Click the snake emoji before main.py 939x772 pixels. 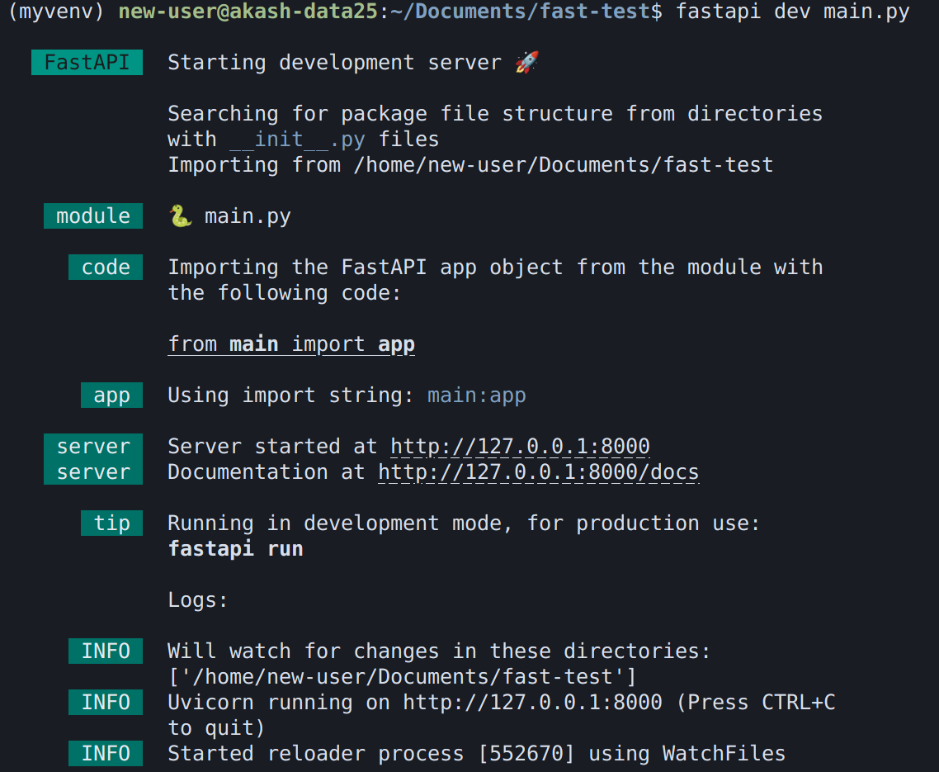click(x=180, y=215)
